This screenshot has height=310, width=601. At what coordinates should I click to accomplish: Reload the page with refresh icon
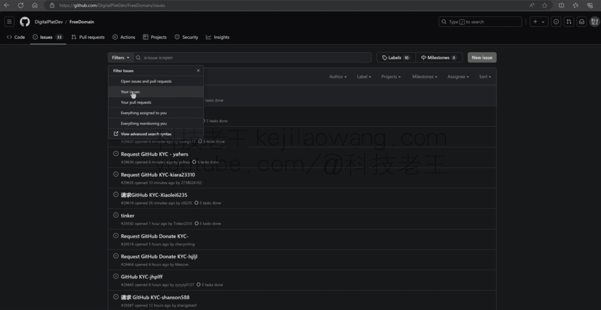coord(21,5)
